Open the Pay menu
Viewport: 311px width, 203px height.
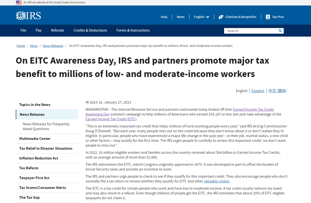tap(39, 30)
